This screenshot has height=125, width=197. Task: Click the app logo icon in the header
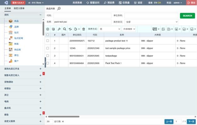point(6,2)
